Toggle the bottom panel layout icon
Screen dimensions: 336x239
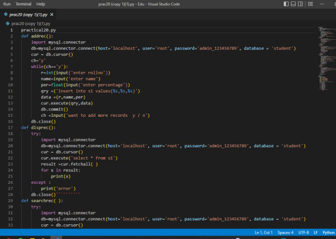(x=293, y=4)
